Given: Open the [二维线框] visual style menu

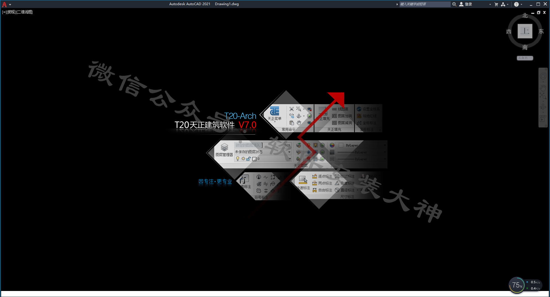Looking at the screenshot, I should tap(25, 12).
